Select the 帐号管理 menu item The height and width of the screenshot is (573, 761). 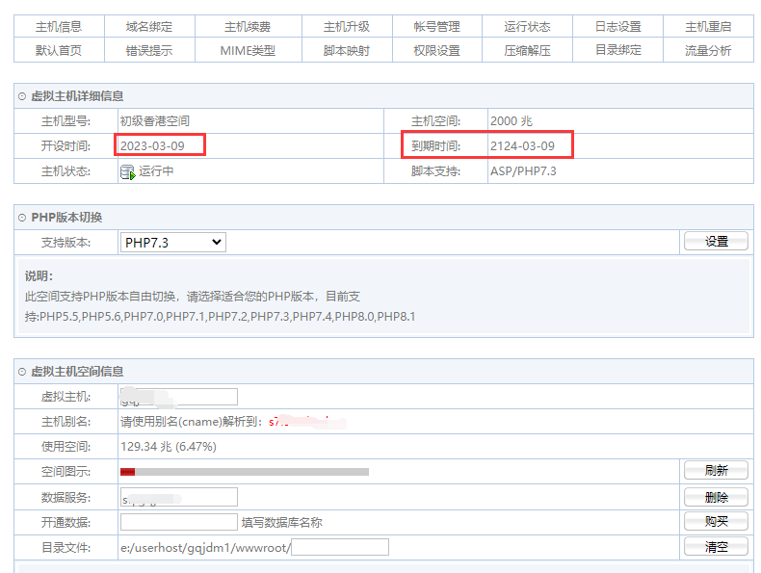pos(436,27)
